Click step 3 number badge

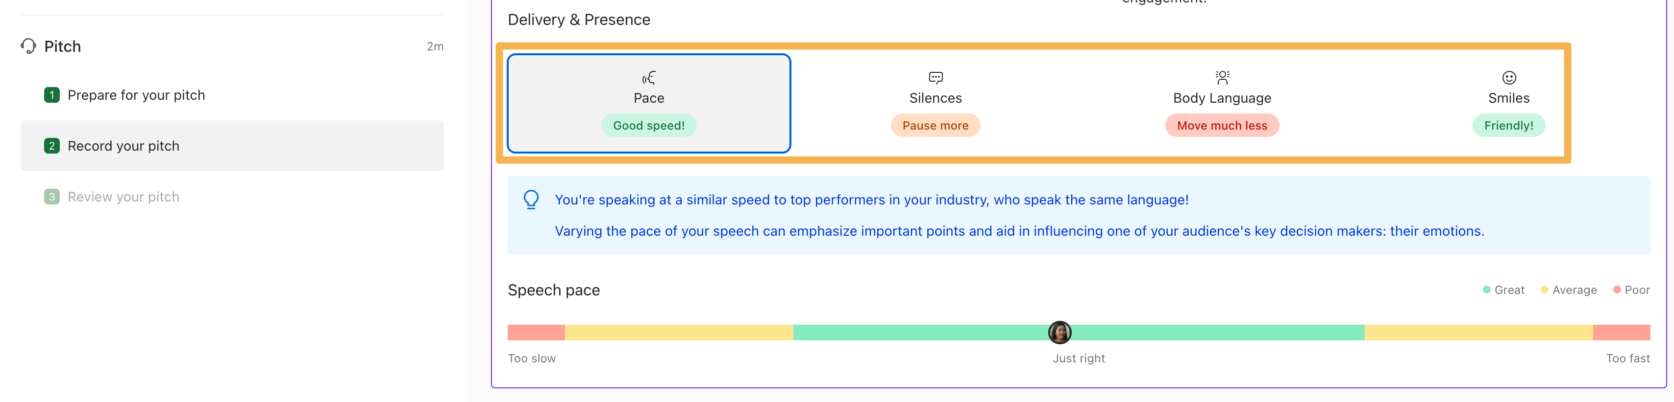coord(52,197)
